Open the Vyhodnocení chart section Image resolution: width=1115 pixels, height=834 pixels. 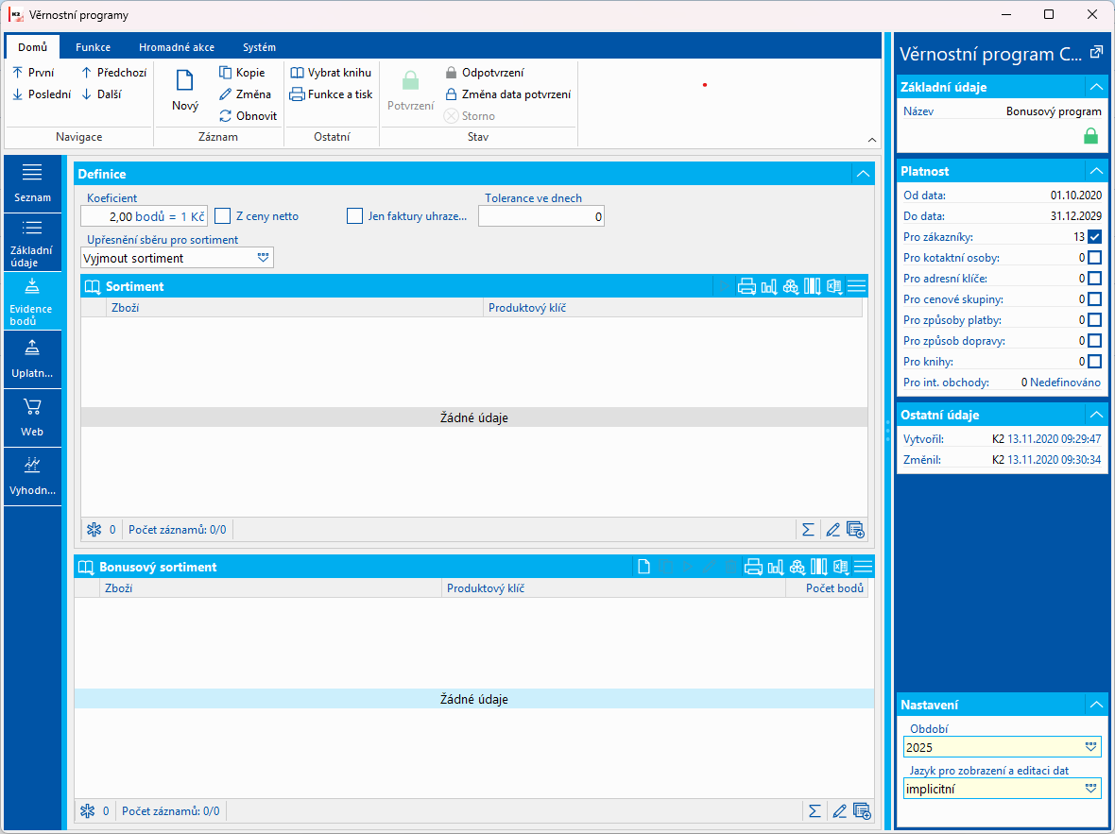point(32,476)
